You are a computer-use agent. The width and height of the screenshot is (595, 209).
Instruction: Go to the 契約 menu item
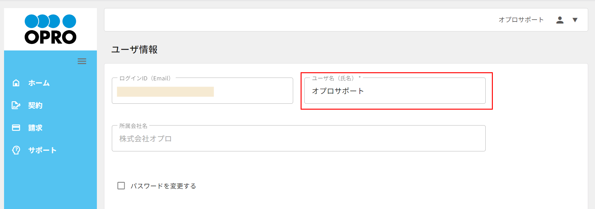(x=35, y=106)
